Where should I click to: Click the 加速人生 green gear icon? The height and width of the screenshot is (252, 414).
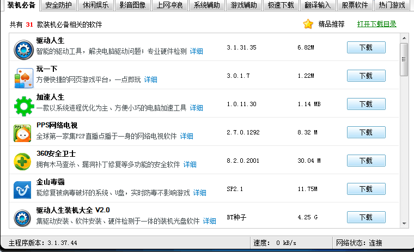coord(23,105)
